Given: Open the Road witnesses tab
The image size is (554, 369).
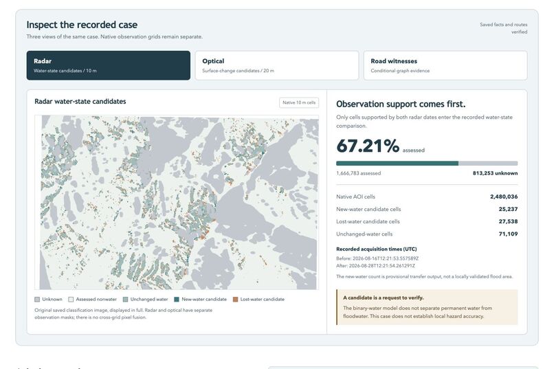Looking at the screenshot, I should point(445,65).
